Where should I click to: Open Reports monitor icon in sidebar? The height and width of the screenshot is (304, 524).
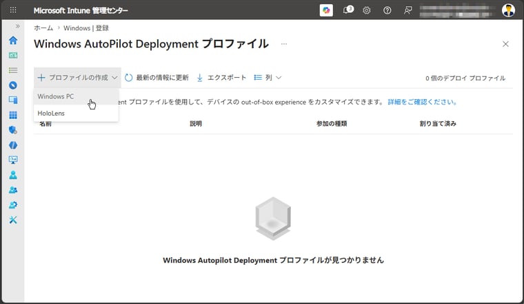[x=13, y=160]
